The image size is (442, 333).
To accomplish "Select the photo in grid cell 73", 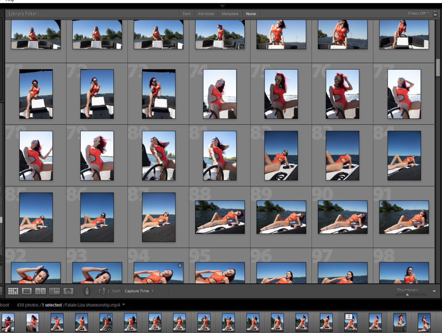I will 159,94.
